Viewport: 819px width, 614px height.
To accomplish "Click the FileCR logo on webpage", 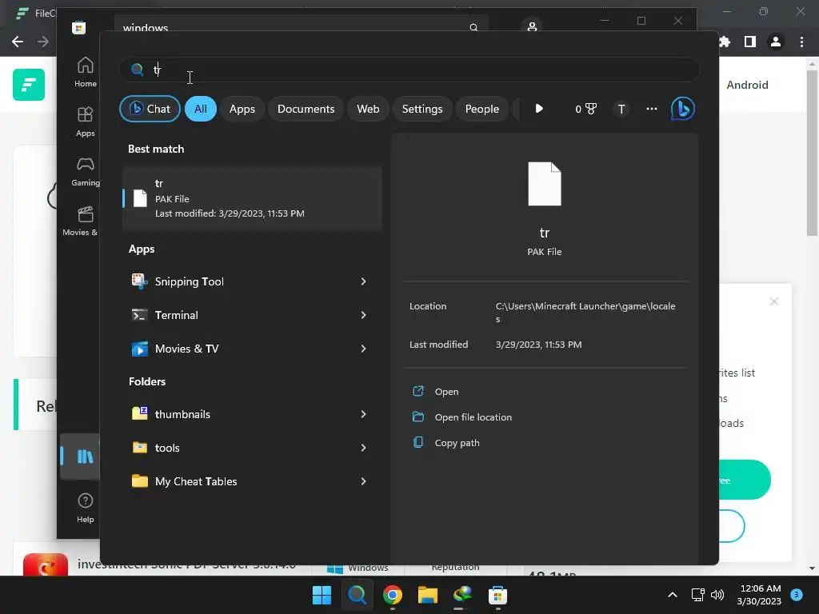I will click(29, 85).
